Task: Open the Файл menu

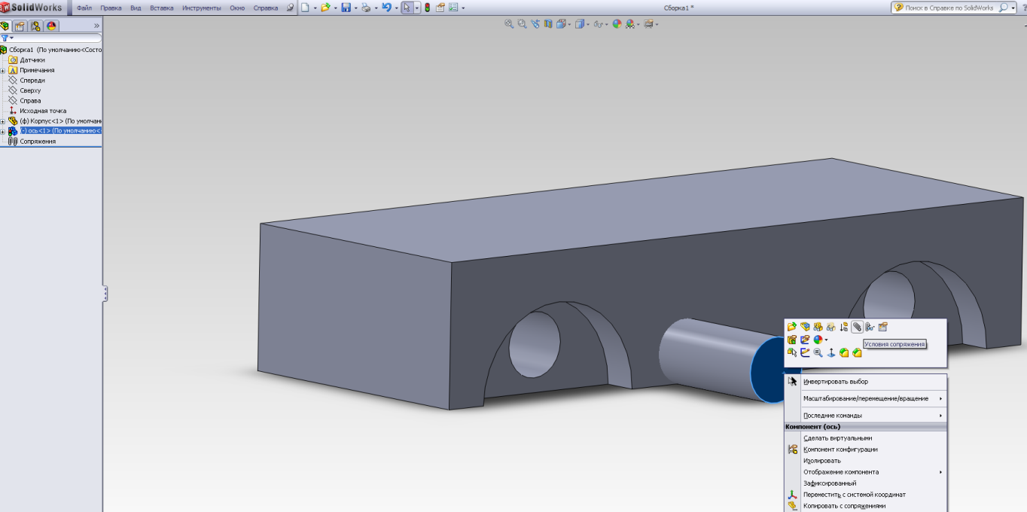Action: [x=84, y=8]
